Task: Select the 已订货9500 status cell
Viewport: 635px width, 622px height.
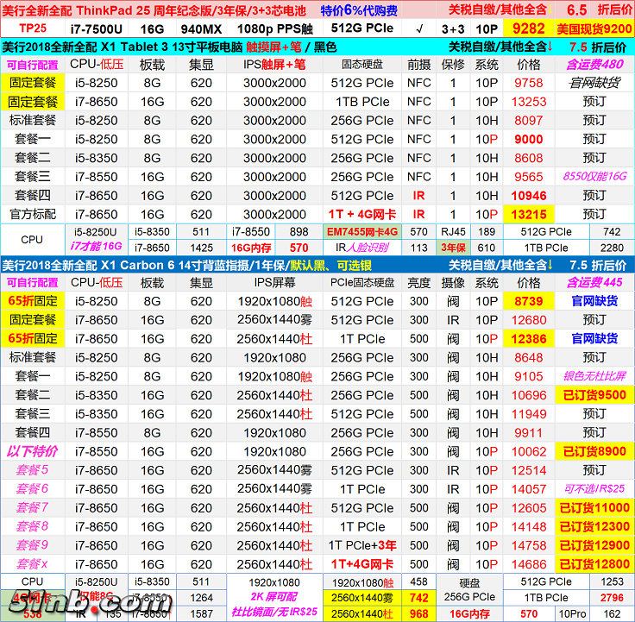Action: (x=594, y=395)
